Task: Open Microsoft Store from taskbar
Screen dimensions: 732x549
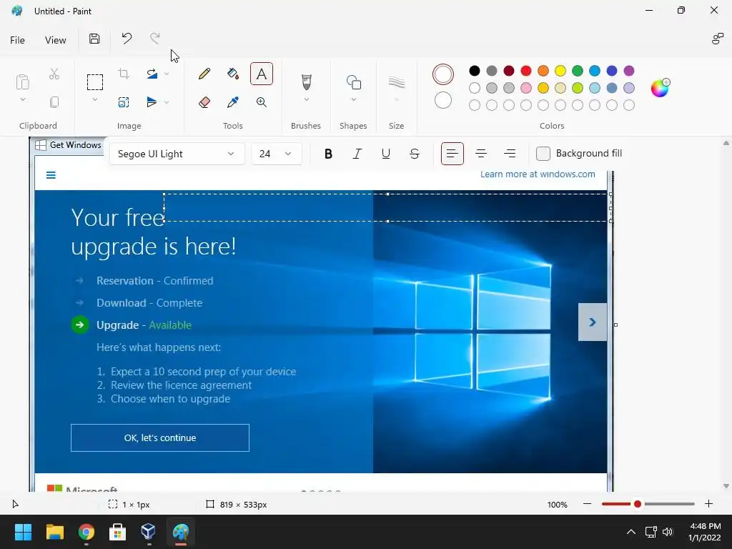Action: coord(118,532)
